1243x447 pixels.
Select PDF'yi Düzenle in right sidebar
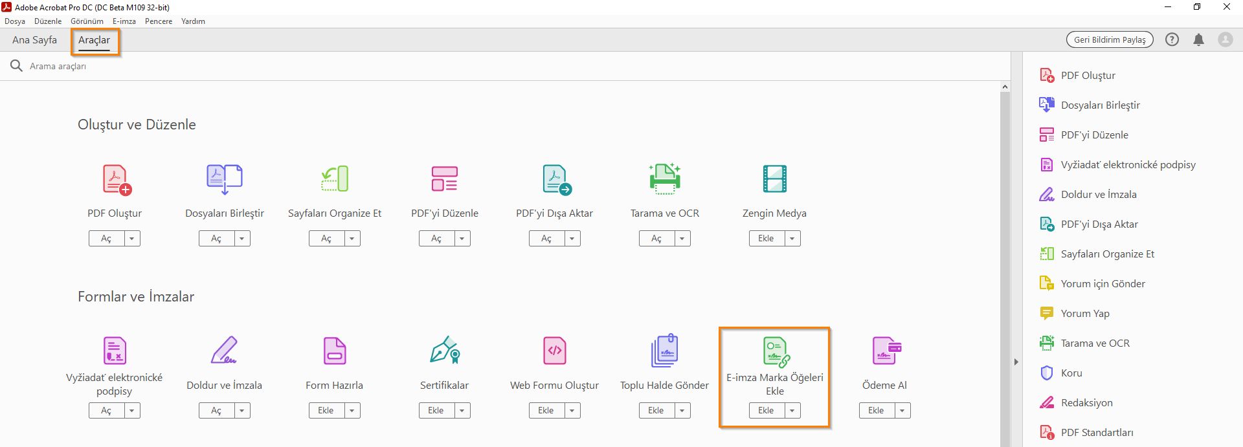(x=1084, y=135)
